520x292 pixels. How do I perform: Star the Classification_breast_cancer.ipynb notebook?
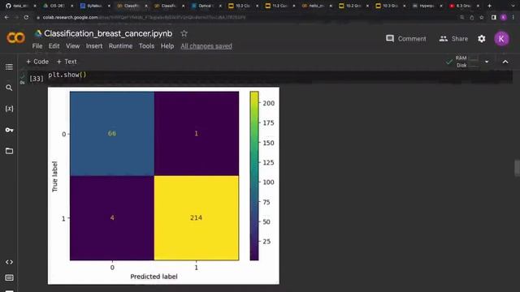click(184, 33)
